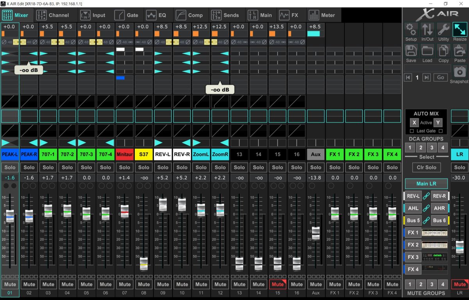Enable the right Last Gate checkbox
469x300 pixels.
click(x=441, y=131)
